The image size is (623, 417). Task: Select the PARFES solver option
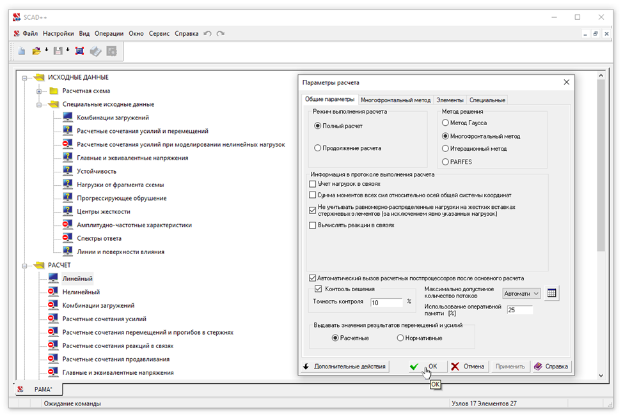click(x=445, y=162)
